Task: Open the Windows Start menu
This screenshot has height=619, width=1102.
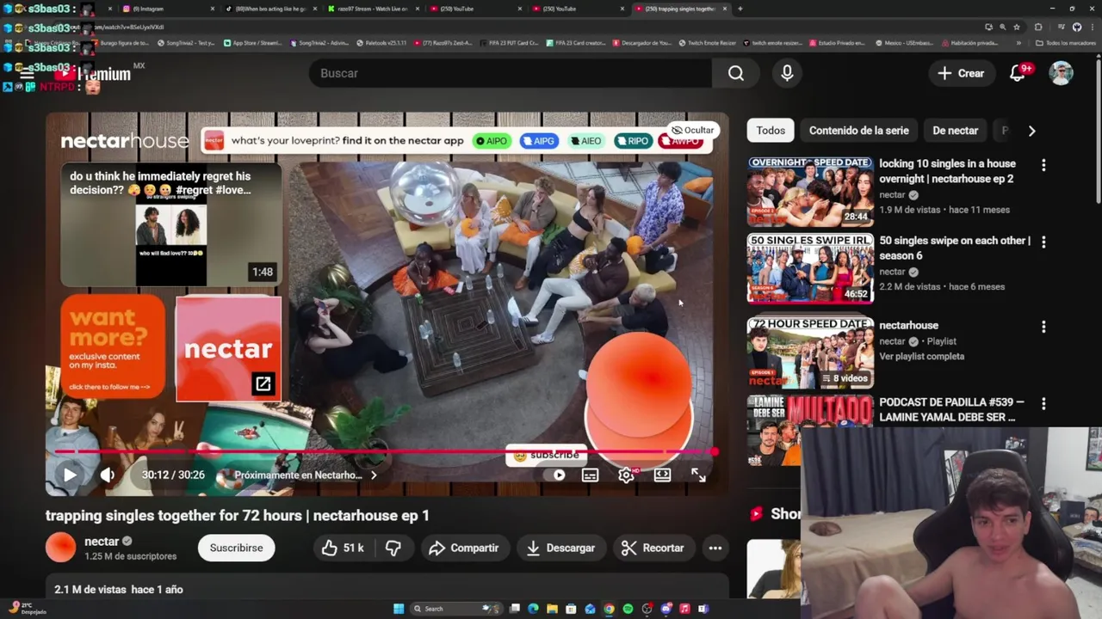Action: tap(399, 609)
